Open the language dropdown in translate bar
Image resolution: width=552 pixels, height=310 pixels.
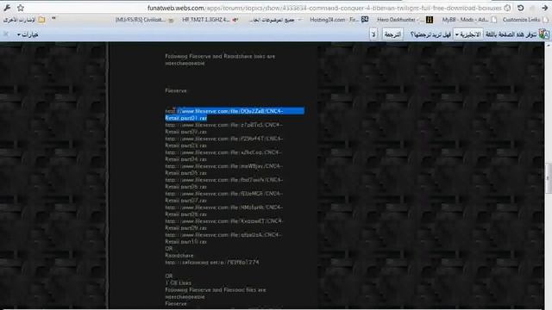coord(467,34)
